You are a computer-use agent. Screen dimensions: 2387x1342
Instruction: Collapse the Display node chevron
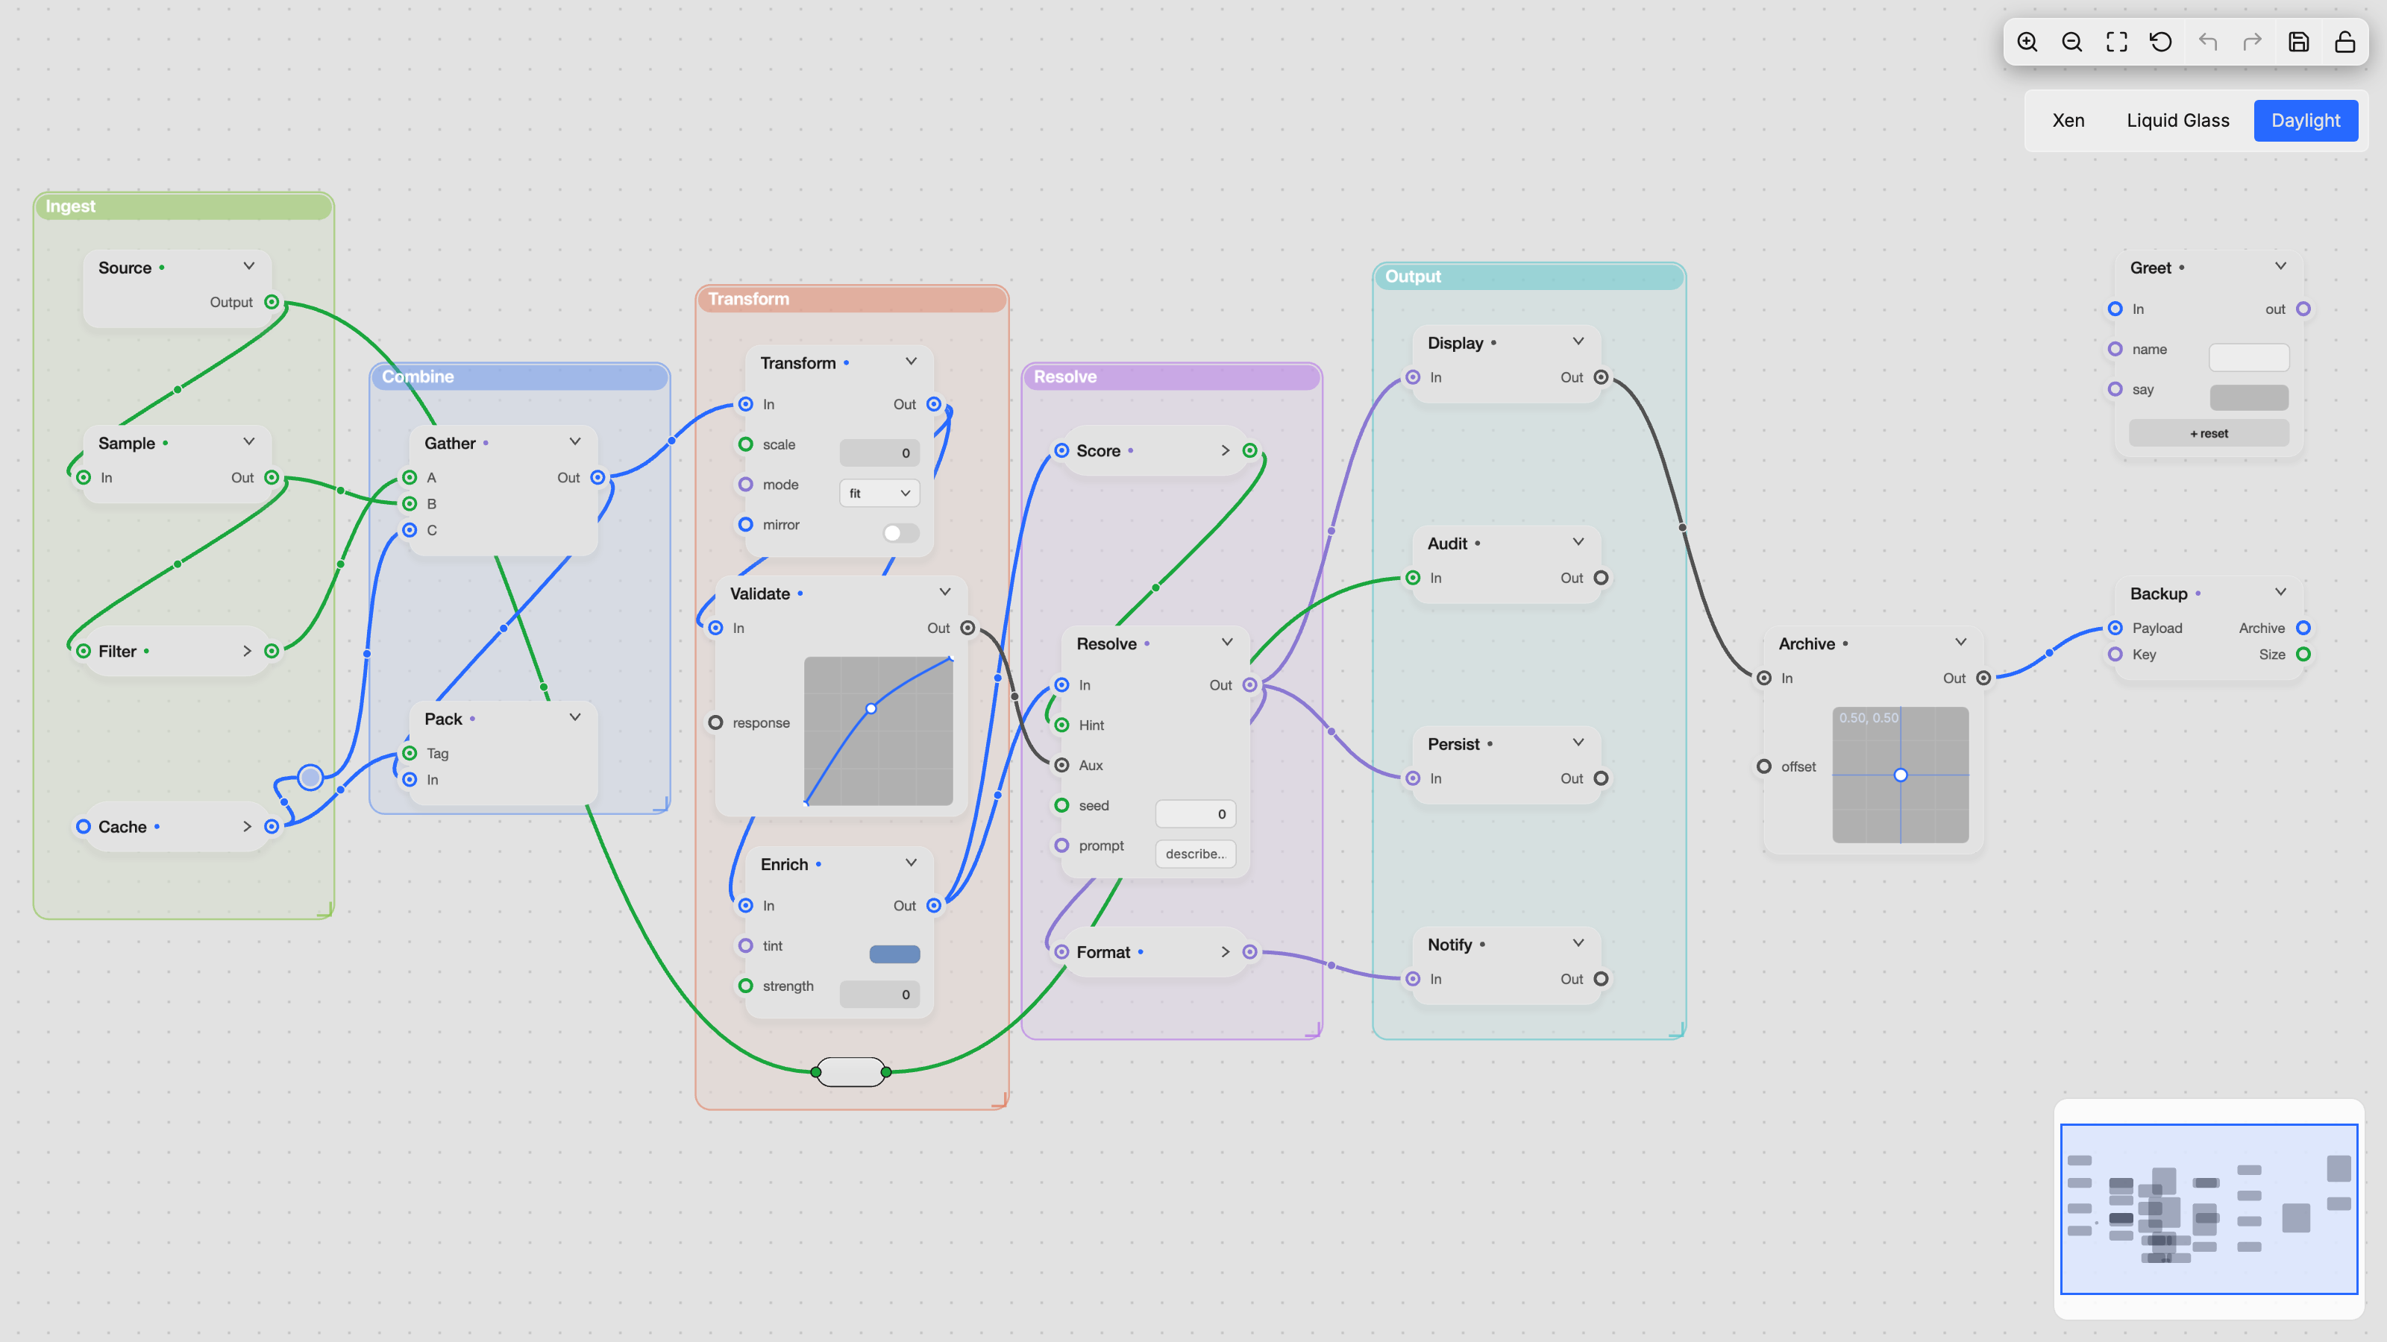[1578, 341]
